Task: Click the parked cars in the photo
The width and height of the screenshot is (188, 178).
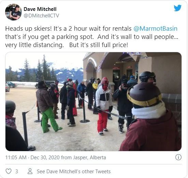Action: (x=11, y=86)
